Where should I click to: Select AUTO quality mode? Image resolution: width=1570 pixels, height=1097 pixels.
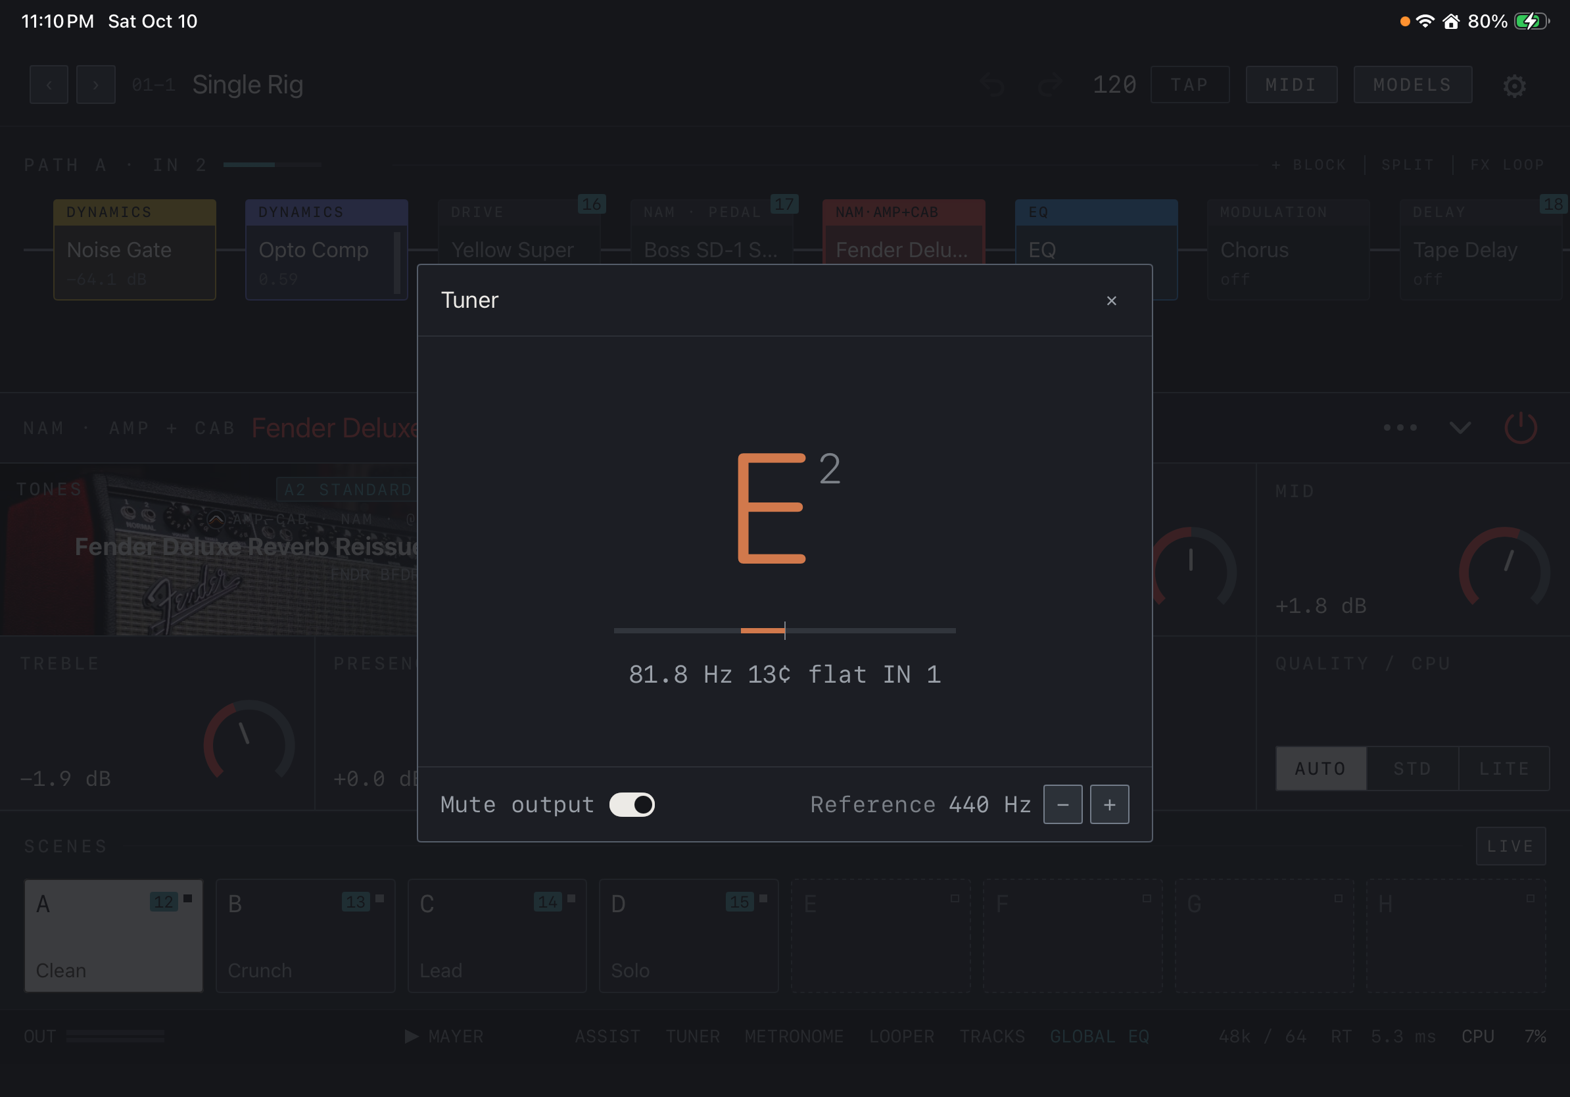(x=1321, y=769)
